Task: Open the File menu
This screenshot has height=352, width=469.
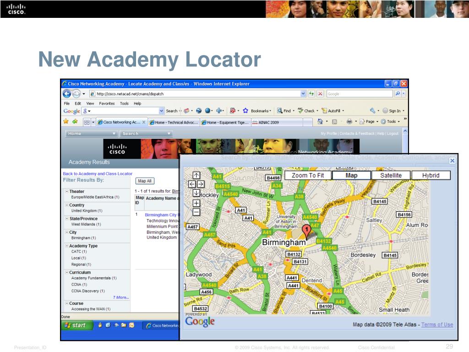Action: coord(67,104)
